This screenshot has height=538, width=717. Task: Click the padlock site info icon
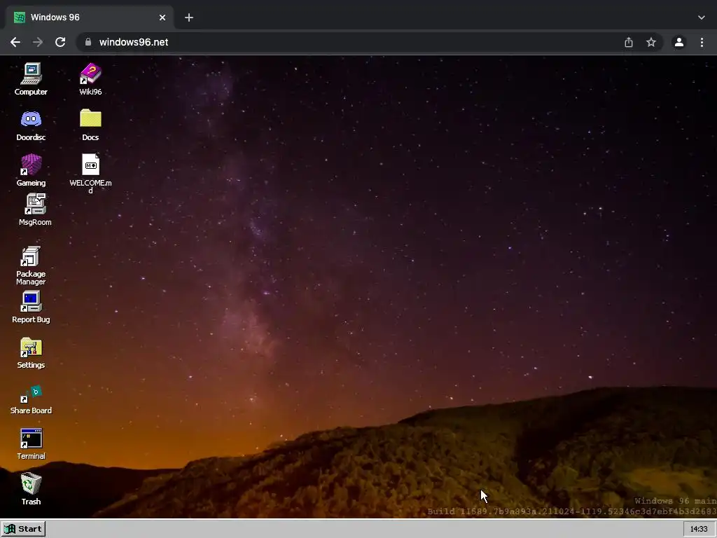click(88, 42)
